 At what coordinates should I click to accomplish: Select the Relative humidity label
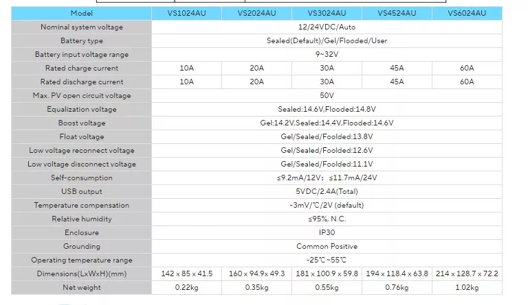tap(82, 219)
